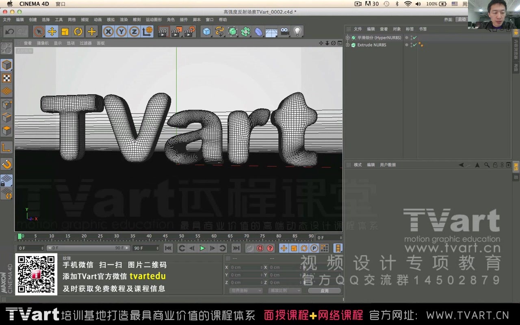Expand the Extrude NURBS tree node

pyautogui.click(x=348, y=45)
